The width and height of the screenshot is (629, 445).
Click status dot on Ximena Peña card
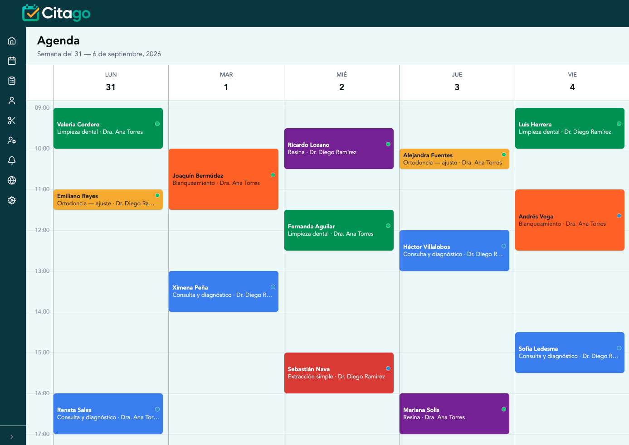[273, 287]
